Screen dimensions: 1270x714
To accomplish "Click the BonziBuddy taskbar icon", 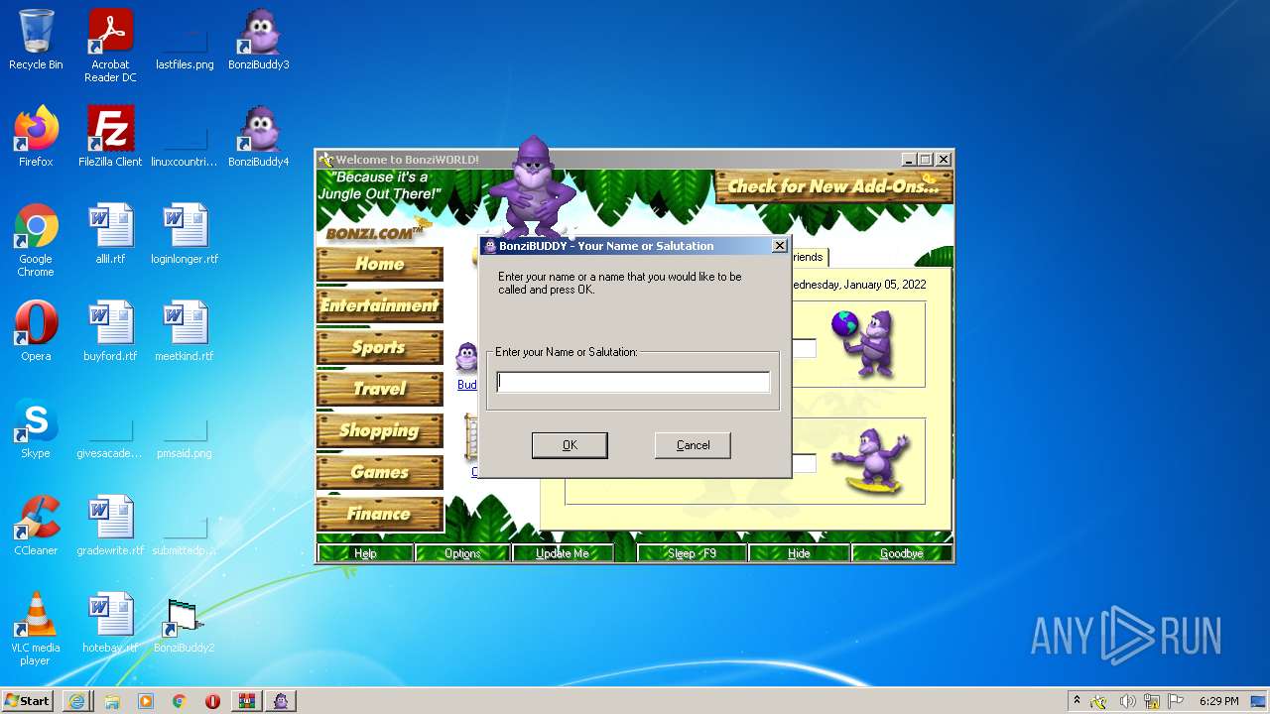I will 281,701.
